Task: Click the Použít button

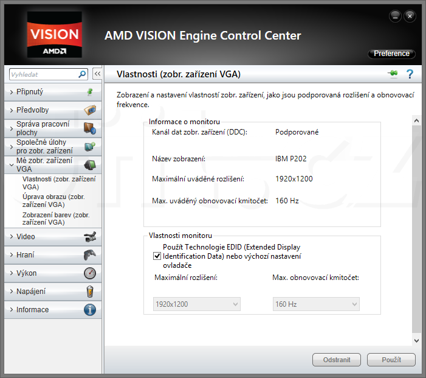Action: pyautogui.click(x=391, y=360)
